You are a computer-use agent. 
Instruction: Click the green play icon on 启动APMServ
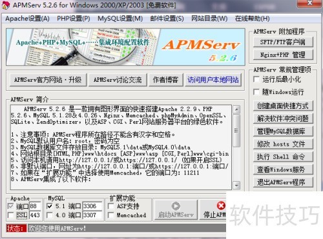tap(176, 206)
